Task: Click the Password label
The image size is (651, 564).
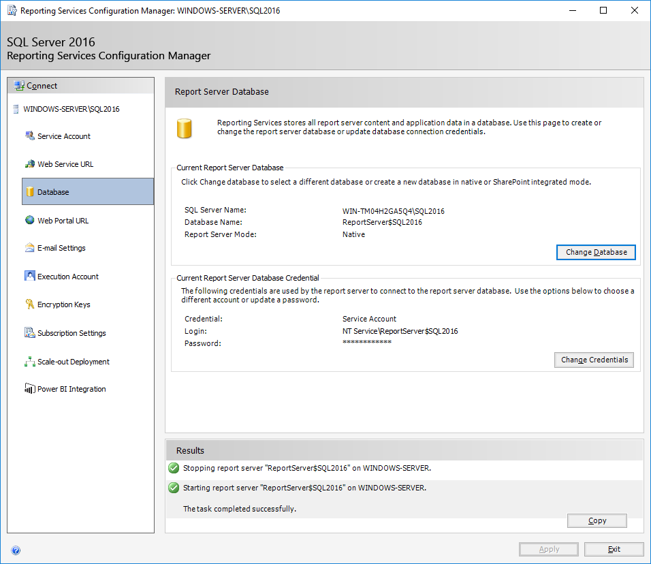Action: point(203,343)
